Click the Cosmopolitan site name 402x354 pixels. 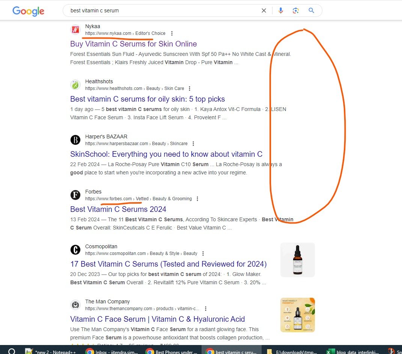pos(101,246)
